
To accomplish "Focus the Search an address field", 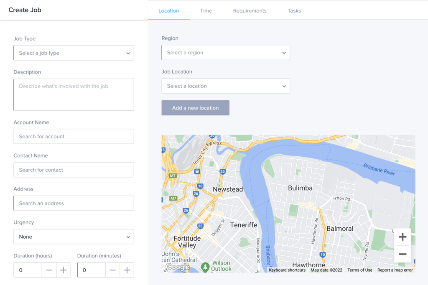I will [x=74, y=204].
